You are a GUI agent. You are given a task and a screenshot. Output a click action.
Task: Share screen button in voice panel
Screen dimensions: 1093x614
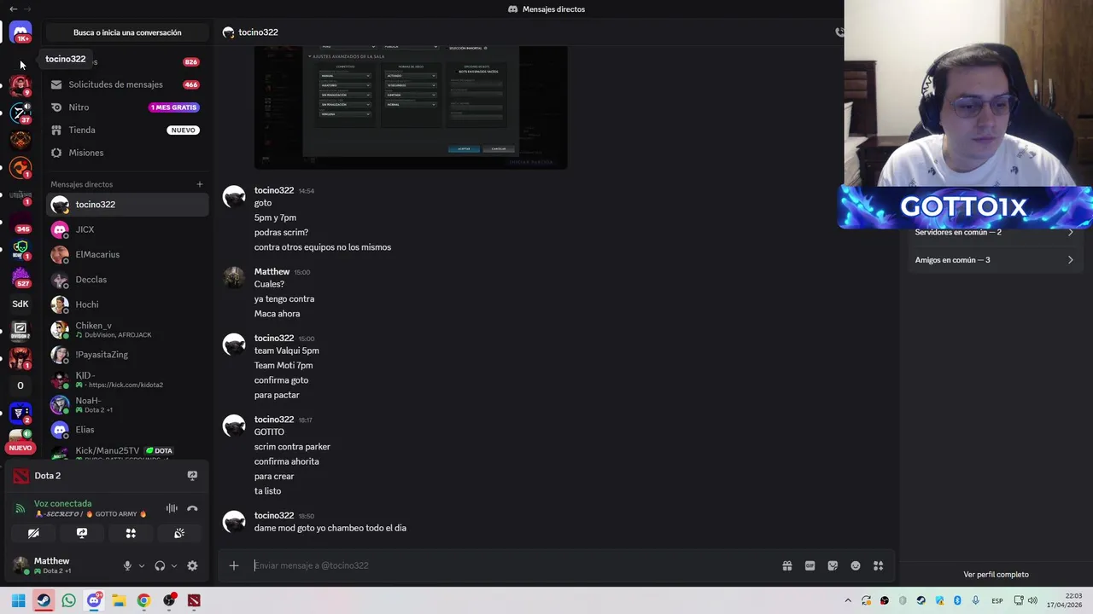(x=82, y=533)
